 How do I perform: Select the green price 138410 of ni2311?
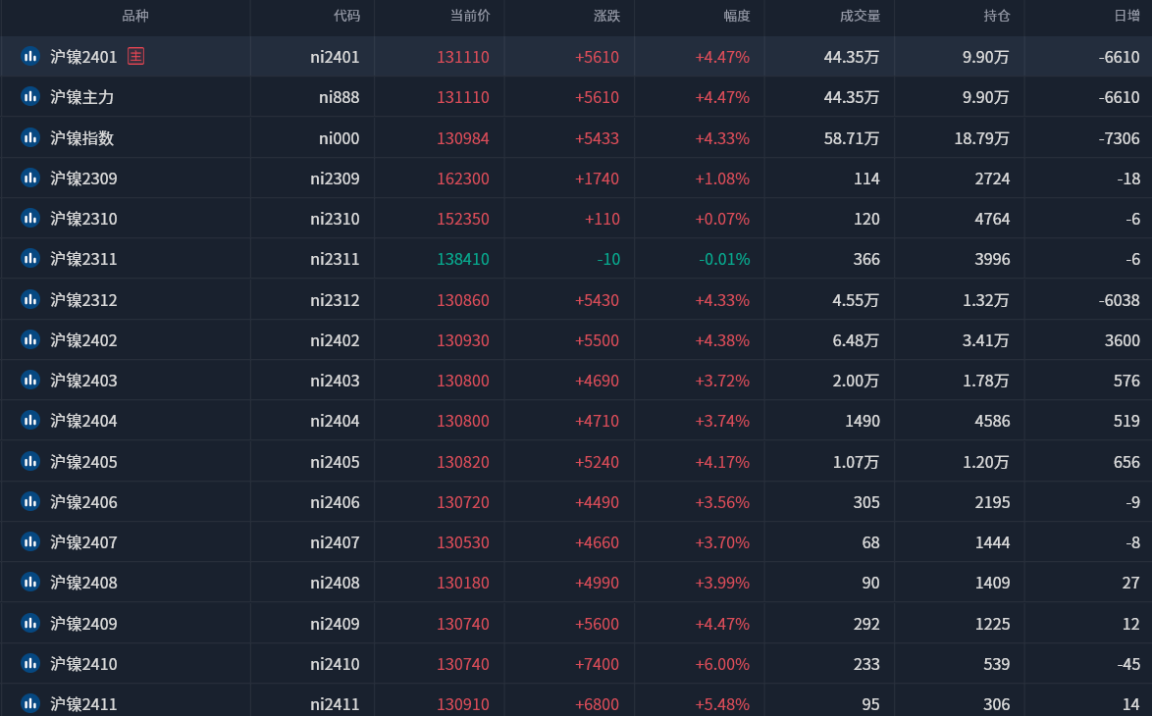point(463,259)
